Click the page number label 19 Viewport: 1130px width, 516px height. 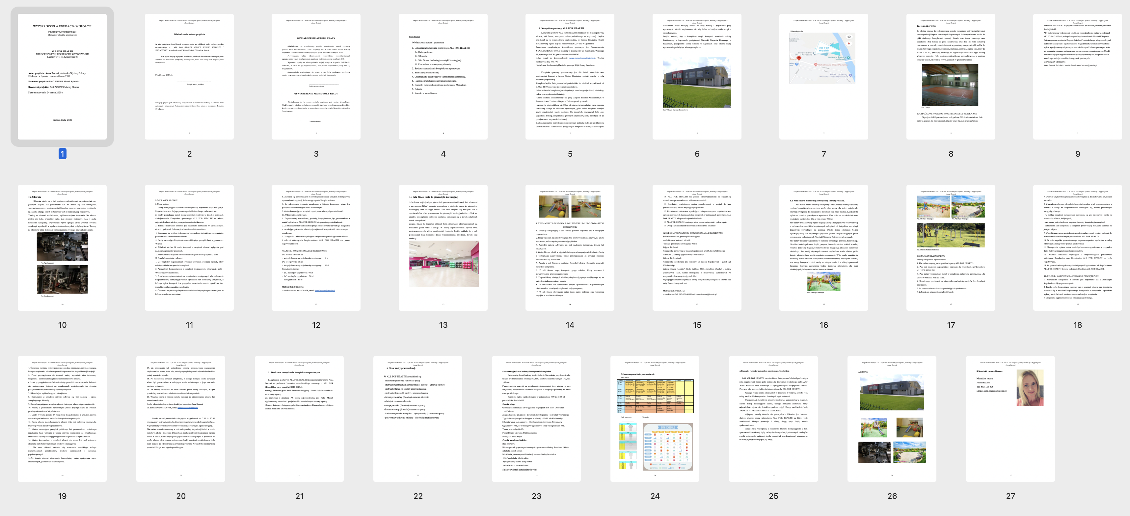(62, 496)
